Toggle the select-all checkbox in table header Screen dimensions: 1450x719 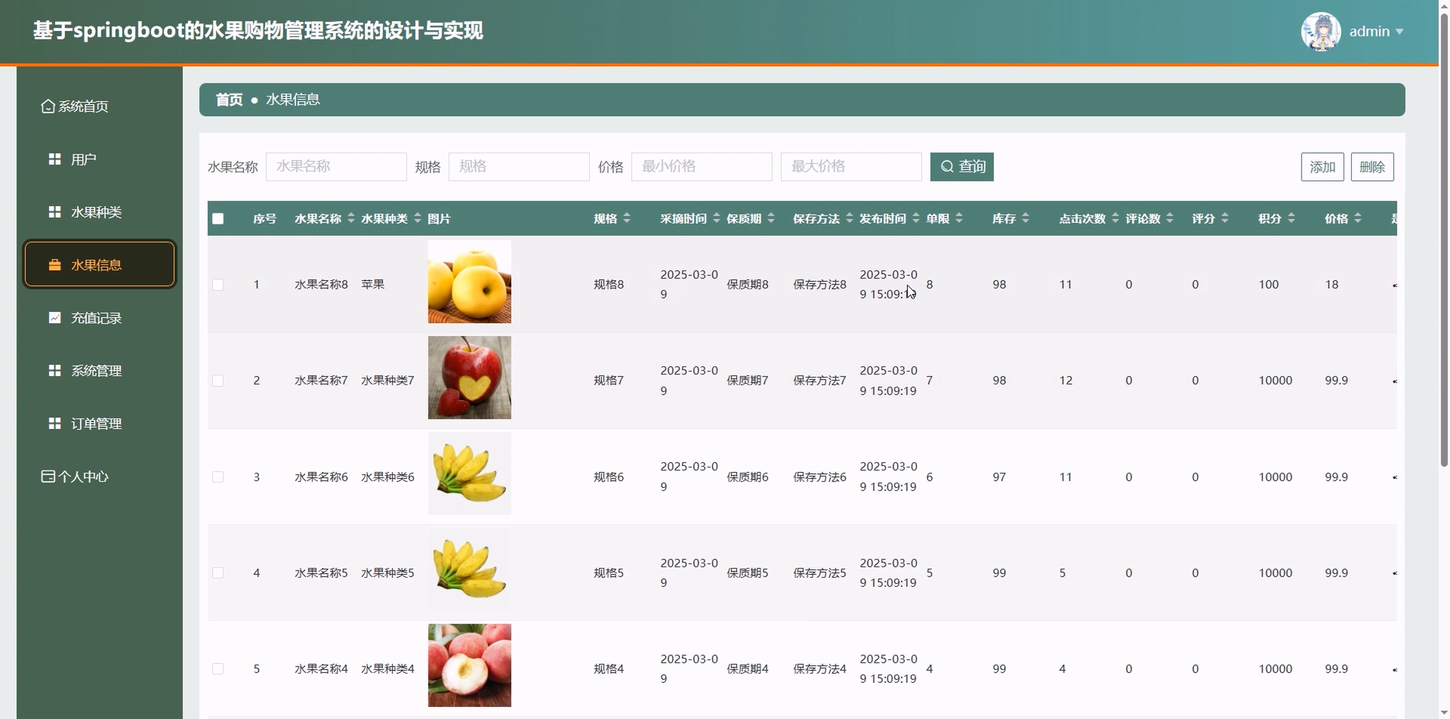(x=218, y=219)
